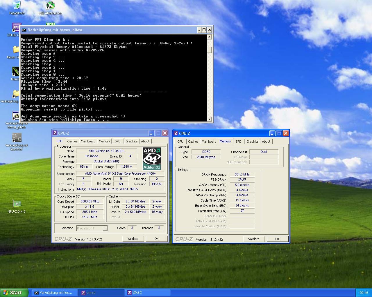Open Memory tab in left CPU-Z window
Image resolution: width=372 pixels, height=297 pixels.
[x=104, y=141]
